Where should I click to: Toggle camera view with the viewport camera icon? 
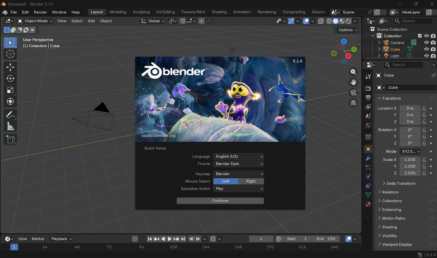tap(353, 93)
